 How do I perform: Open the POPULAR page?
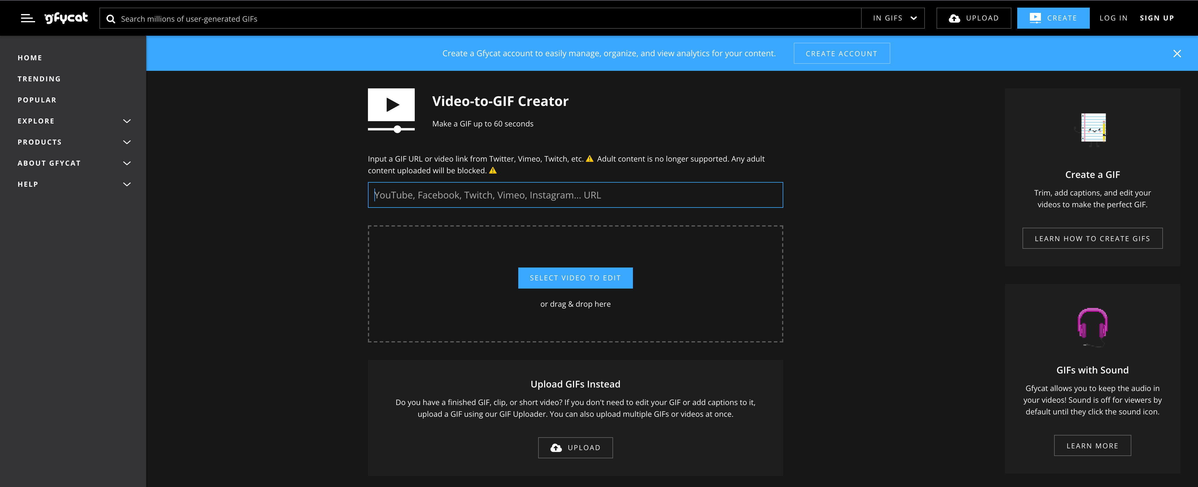coord(37,100)
